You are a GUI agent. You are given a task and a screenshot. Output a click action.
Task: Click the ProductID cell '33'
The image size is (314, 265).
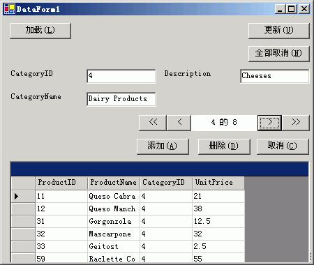click(x=61, y=247)
